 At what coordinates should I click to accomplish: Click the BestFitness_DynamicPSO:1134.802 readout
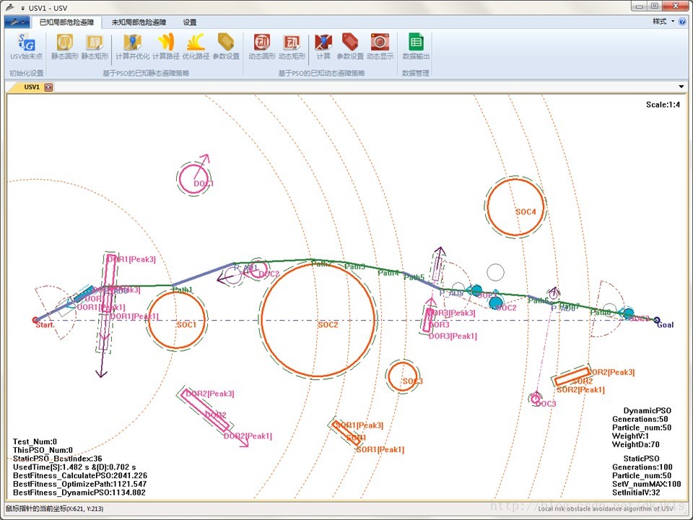tap(79, 492)
